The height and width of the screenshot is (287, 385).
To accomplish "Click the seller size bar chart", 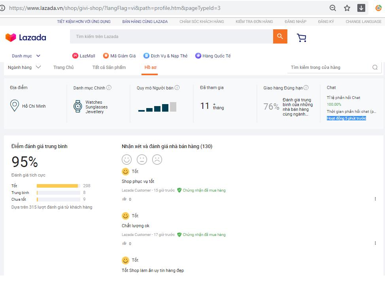I will pos(157,107).
